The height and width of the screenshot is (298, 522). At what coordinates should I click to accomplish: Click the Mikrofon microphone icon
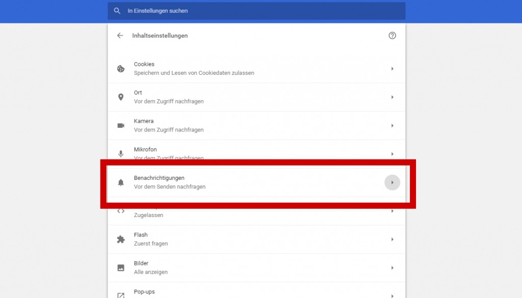point(121,153)
